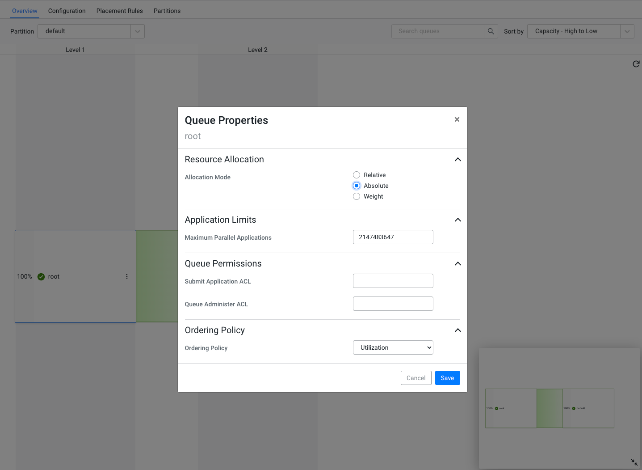Open the Placement Rules tab

tap(119, 10)
